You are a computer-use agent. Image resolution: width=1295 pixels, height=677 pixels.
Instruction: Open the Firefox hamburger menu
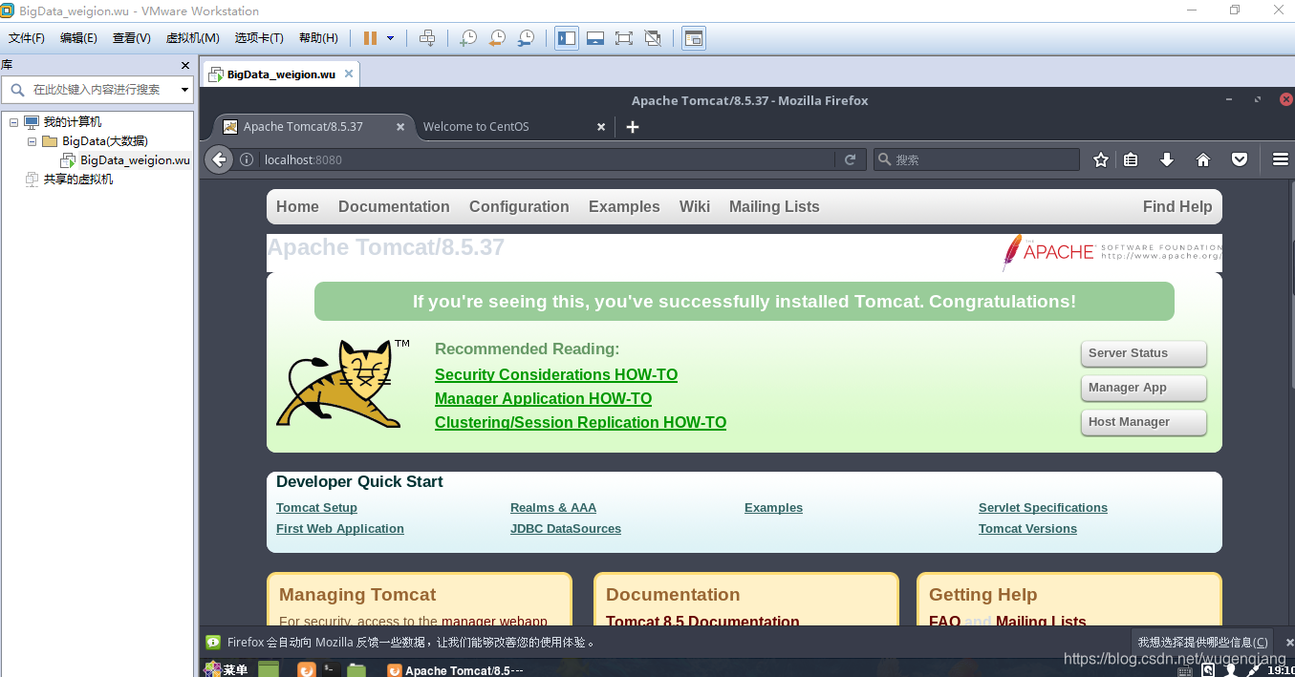[1281, 159]
